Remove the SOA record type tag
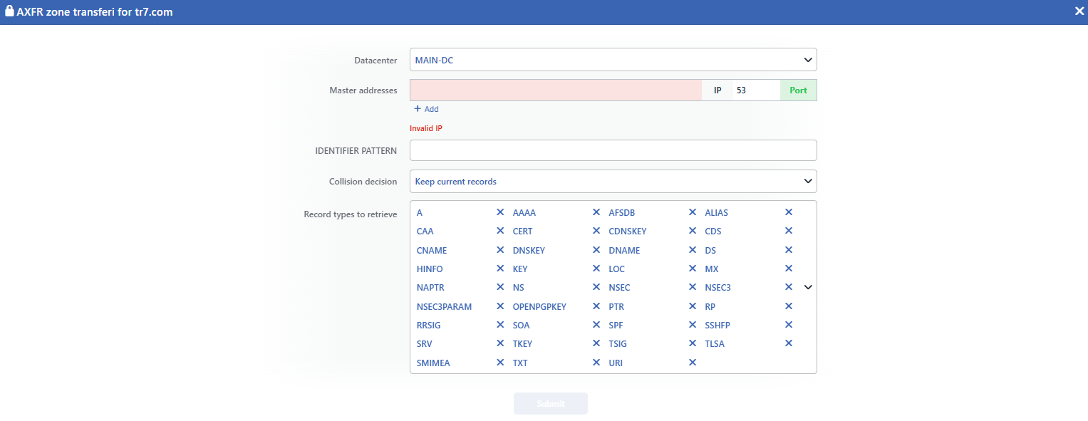Screen dimensions: 1088x421 click(x=596, y=325)
